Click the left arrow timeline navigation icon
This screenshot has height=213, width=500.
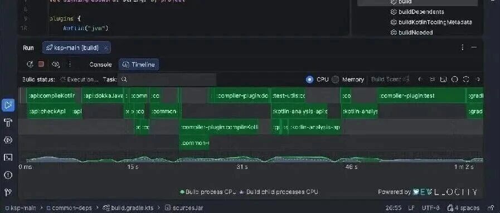click(420, 79)
